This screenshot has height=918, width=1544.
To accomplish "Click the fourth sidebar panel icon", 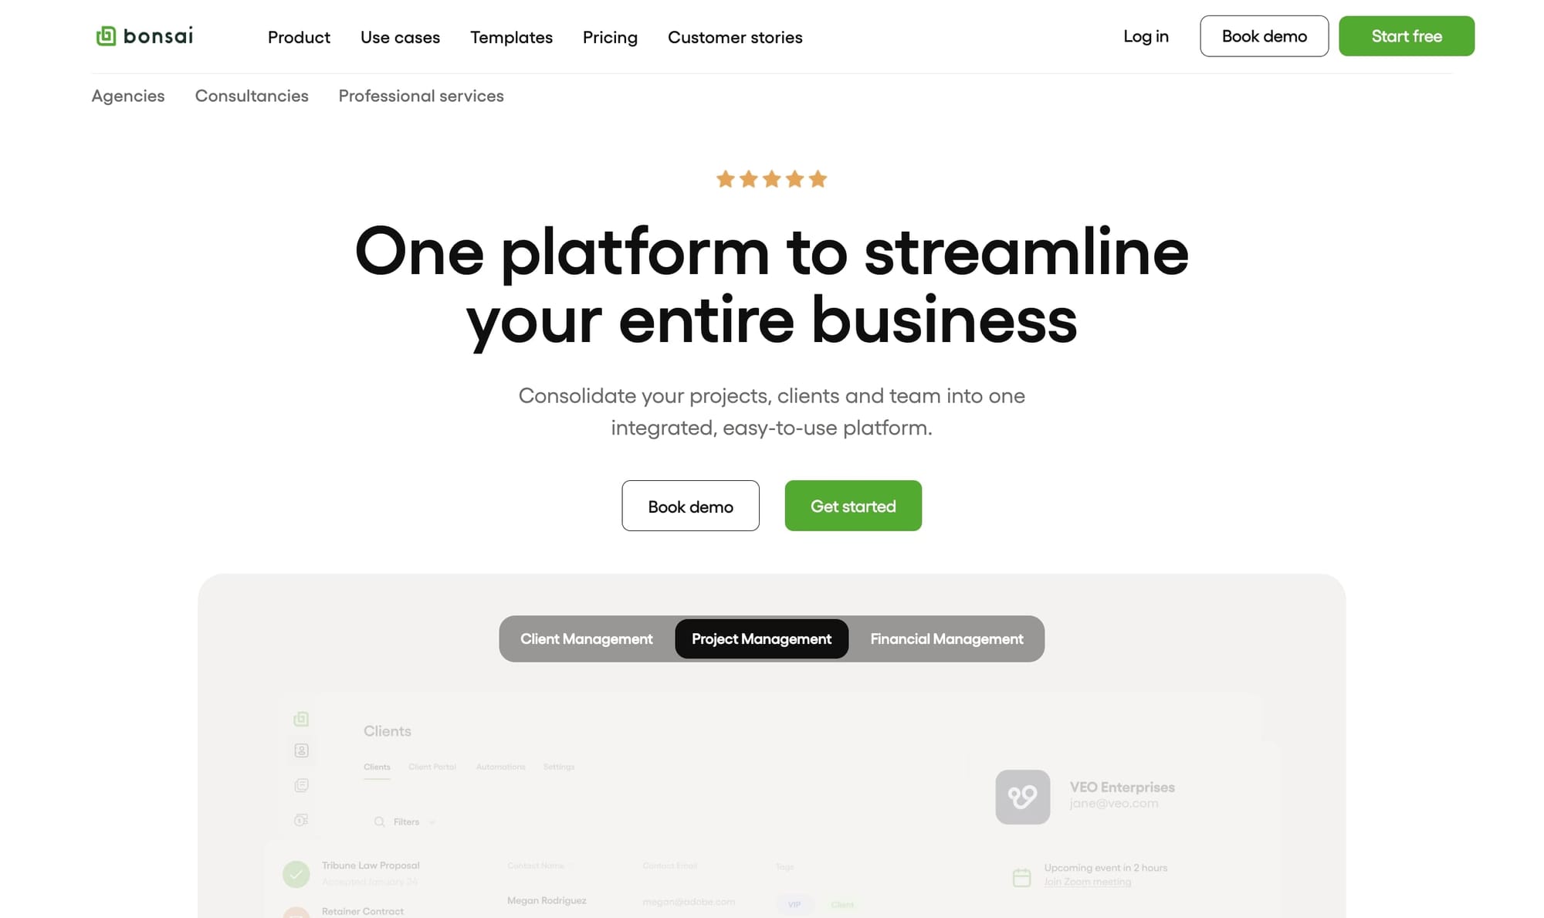I will [x=302, y=821].
